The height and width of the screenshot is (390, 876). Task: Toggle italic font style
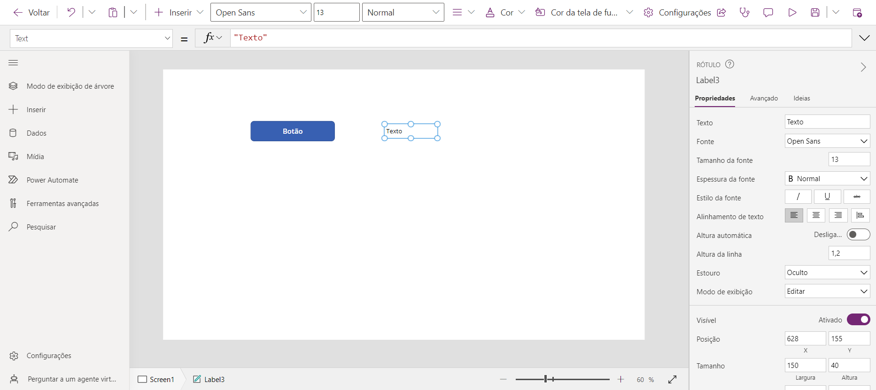(x=798, y=197)
